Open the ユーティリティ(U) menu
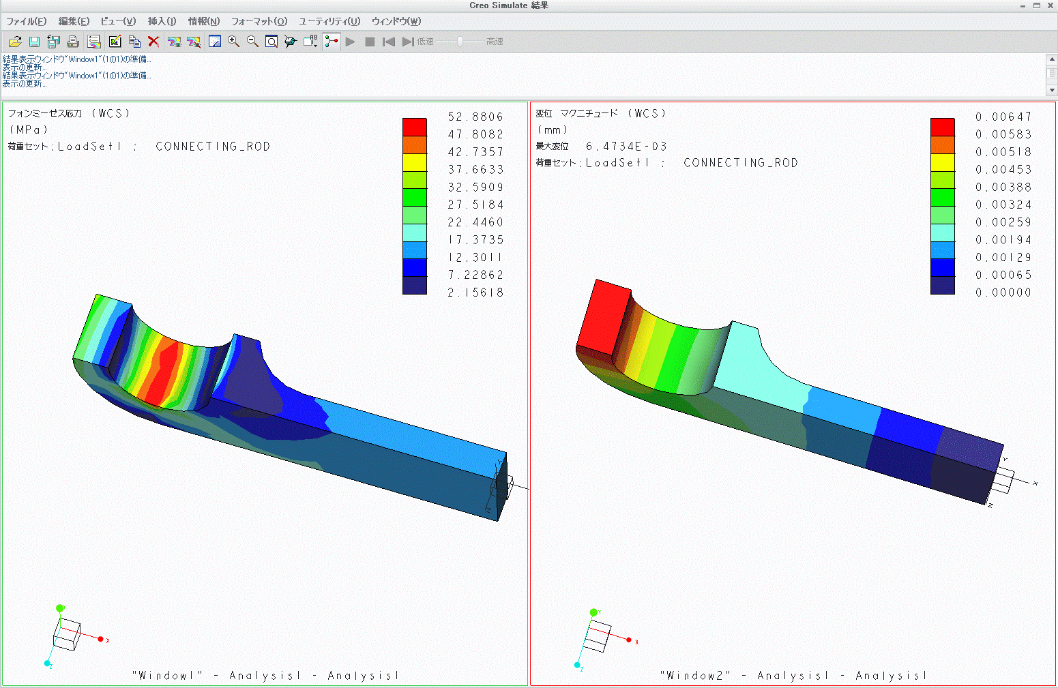 click(329, 22)
